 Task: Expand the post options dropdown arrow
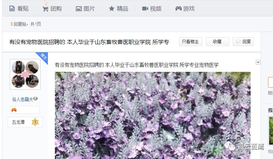pos(258,62)
